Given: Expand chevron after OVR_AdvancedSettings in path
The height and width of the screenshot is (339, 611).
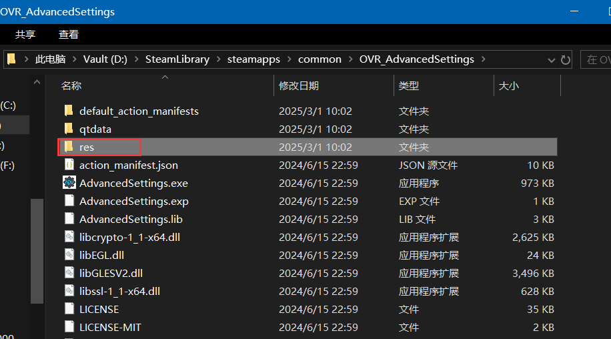Looking at the screenshot, I should coord(483,59).
